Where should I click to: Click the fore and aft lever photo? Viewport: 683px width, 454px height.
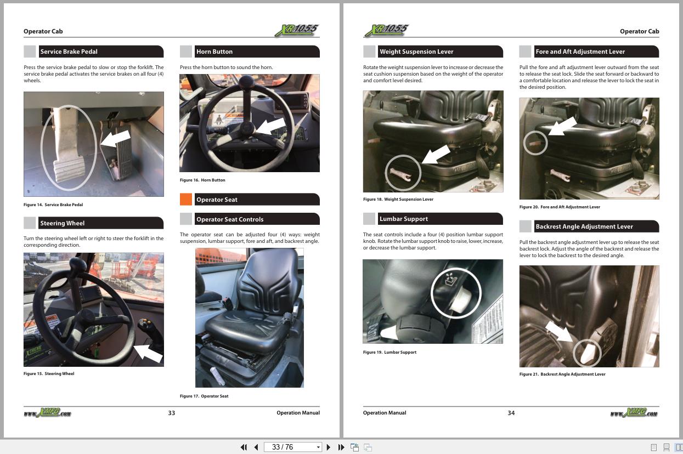click(x=589, y=149)
